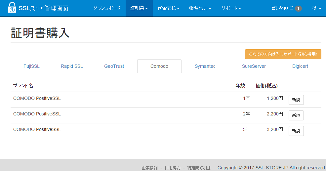Expand the 代金支払 dropdown menu
The width and height of the screenshot is (326, 171).
169,8
